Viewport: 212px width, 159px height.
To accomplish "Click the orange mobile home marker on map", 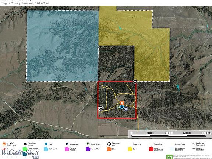I will tap(122, 103).
